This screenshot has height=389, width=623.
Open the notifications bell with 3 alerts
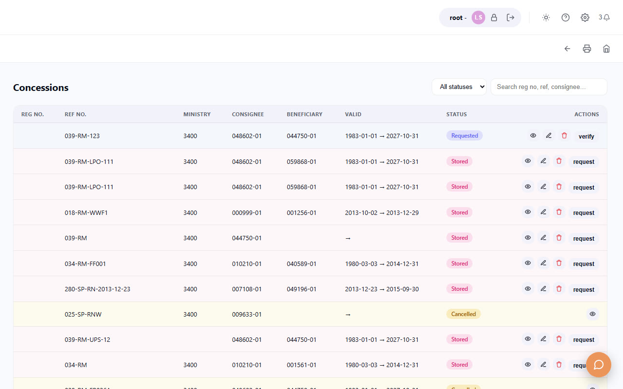pyautogui.click(x=605, y=18)
